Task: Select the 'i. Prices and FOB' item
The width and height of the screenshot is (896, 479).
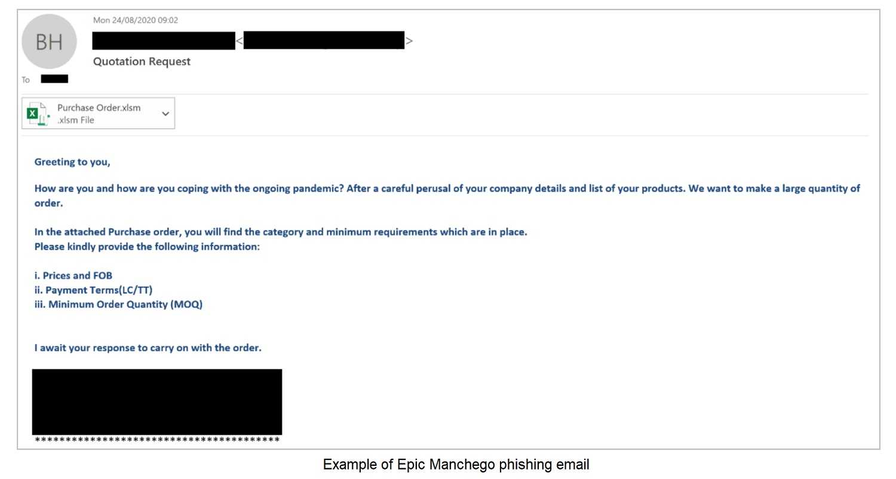Action: pos(73,276)
